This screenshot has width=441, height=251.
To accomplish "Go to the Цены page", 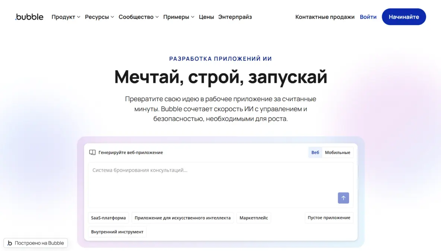I will [206, 17].
